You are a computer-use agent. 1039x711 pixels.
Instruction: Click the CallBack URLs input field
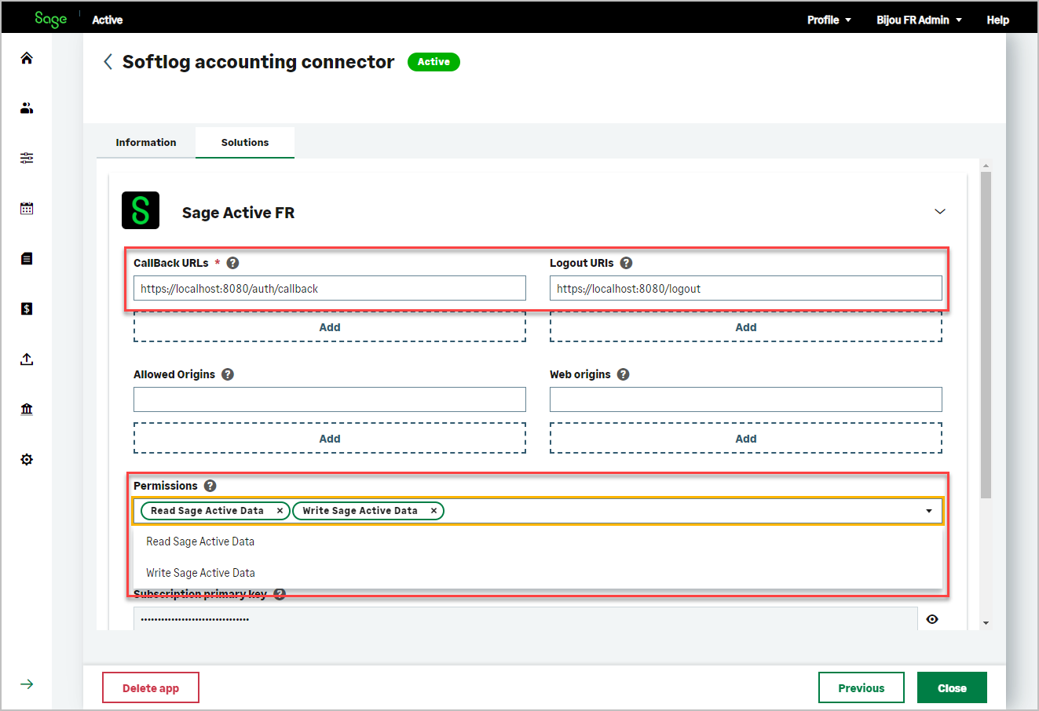pyautogui.click(x=330, y=288)
